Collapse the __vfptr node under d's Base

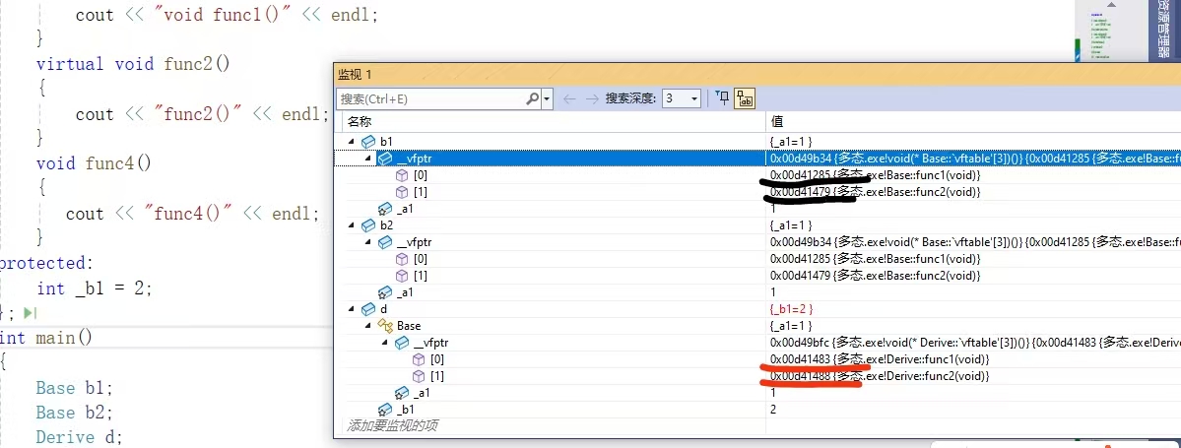pos(384,343)
